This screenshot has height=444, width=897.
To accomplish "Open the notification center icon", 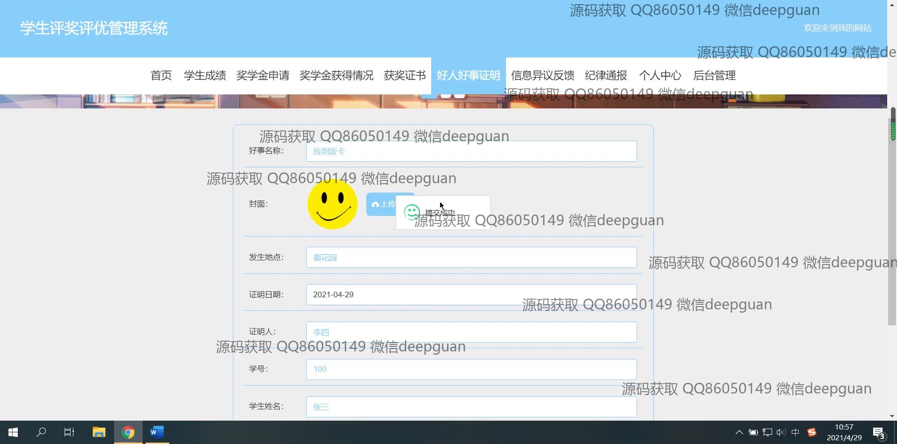I will [879, 433].
